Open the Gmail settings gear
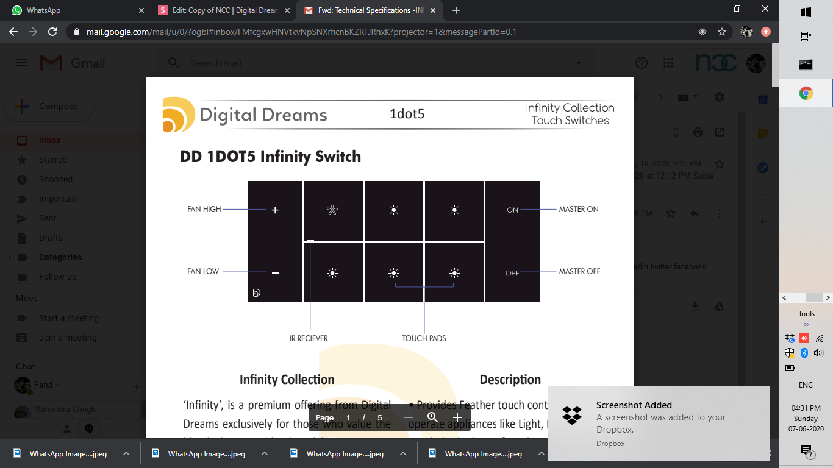This screenshot has width=833, height=468. tap(720, 97)
